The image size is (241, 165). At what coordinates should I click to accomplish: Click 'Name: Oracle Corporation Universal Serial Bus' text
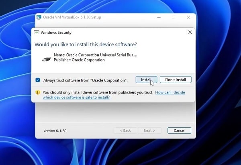(95, 55)
